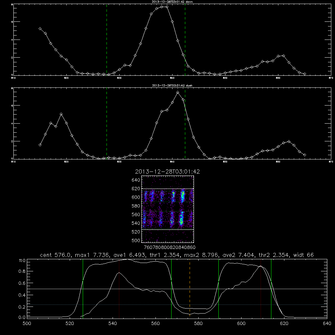Click x-axis label '820' under dawn plot
The image size is (335, 335).
pyautogui.click(x=66, y=78)
